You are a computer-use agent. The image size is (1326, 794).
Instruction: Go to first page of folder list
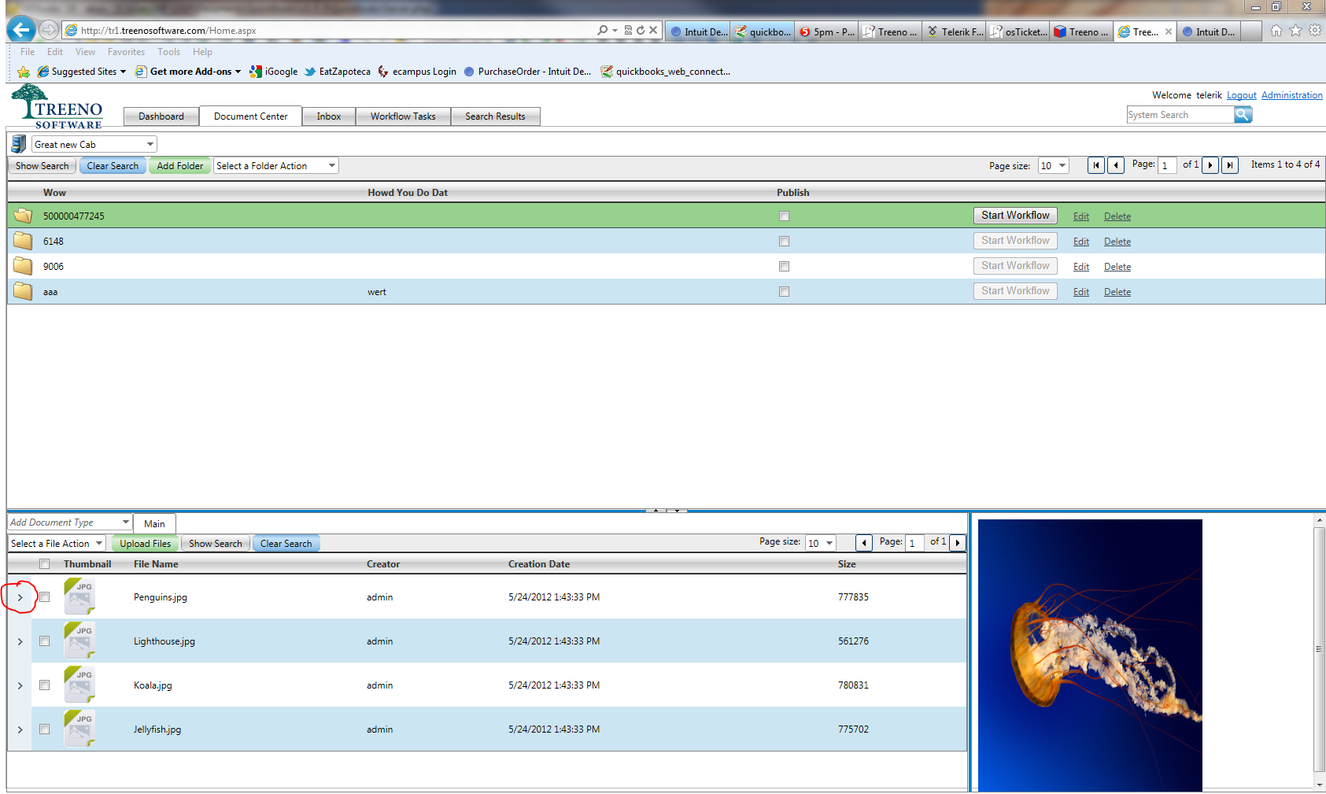(1096, 165)
